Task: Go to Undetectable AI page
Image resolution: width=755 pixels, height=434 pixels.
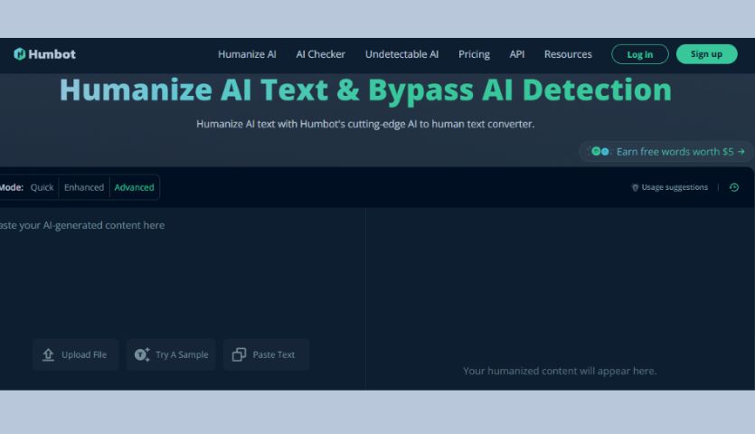Action: 401,54
